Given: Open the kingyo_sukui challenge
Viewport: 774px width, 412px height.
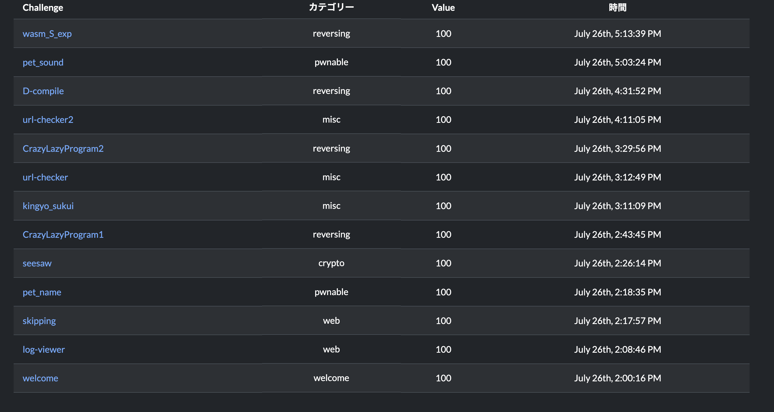Looking at the screenshot, I should [x=48, y=206].
